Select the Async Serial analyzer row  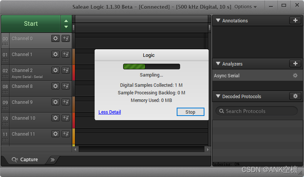tap(258, 75)
